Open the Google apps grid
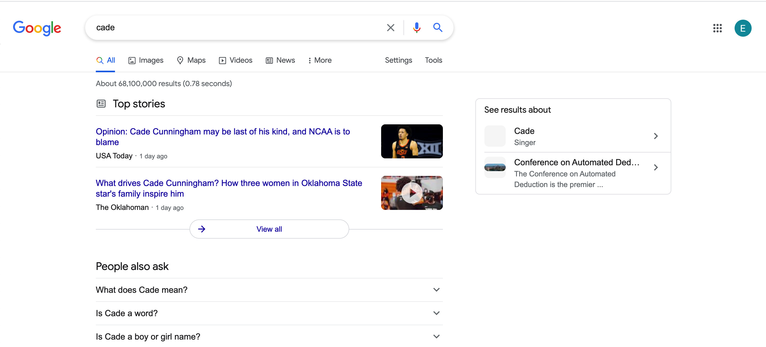 [717, 28]
